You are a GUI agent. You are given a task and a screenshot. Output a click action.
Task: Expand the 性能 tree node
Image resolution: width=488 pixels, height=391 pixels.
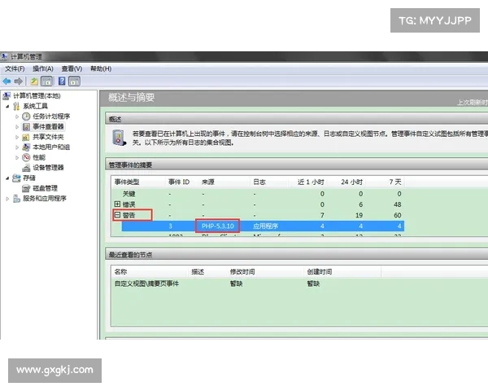[17, 158]
